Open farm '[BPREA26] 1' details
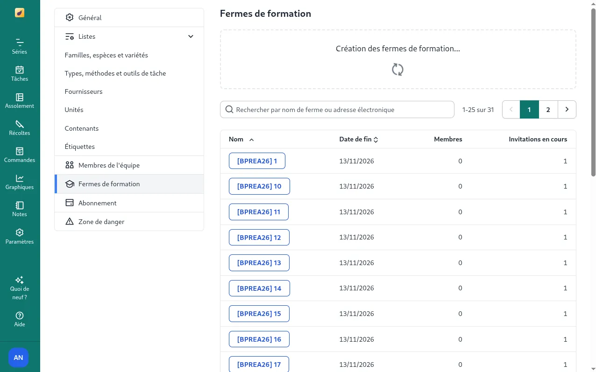The height and width of the screenshot is (372, 596). [257, 161]
